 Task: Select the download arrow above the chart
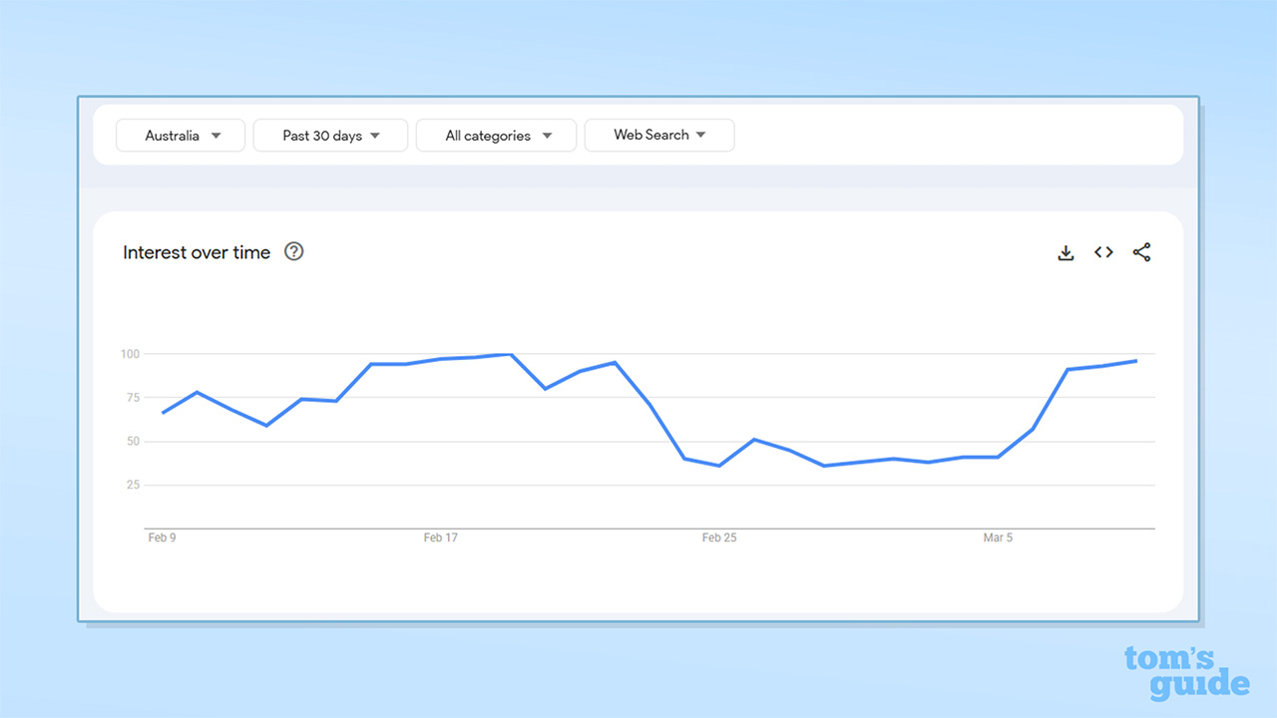pos(1065,252)
